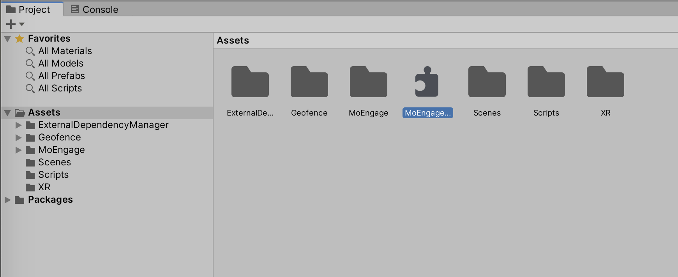
Task: Click the Geofence folder icon in tree
Action: point(30,138)
